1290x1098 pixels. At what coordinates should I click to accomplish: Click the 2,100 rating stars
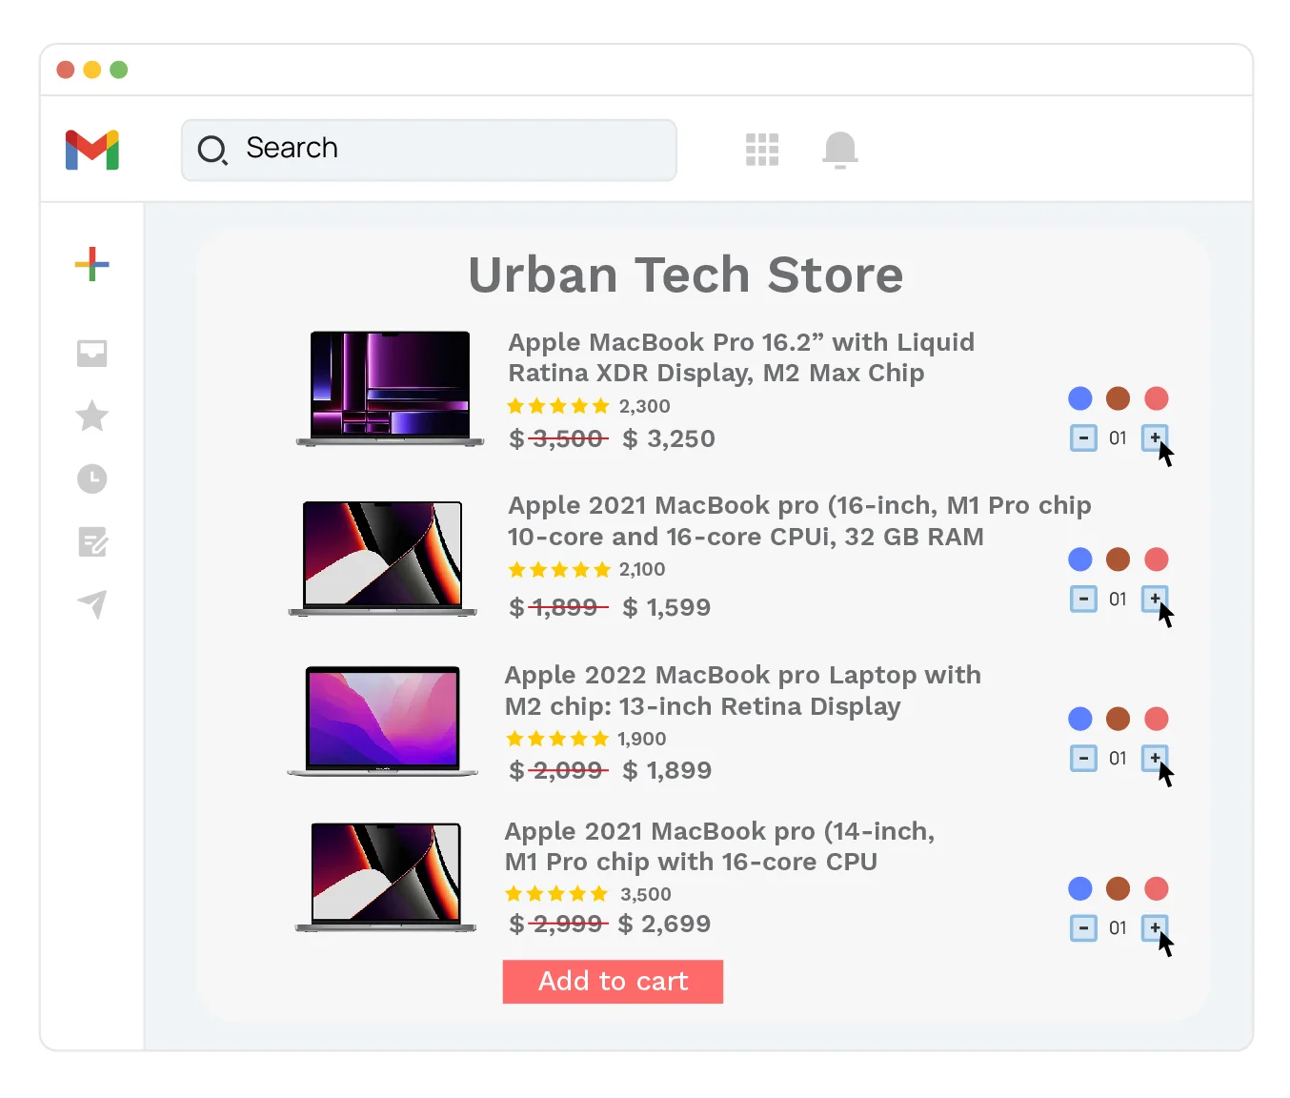pos(559,570)
